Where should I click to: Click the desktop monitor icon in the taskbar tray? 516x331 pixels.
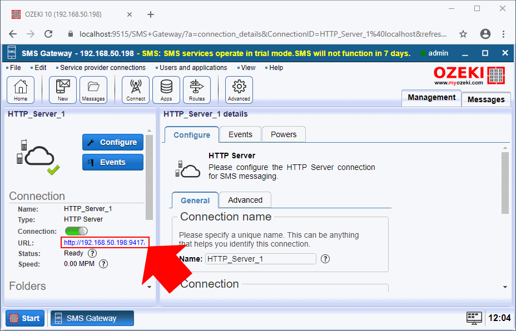coord(474,318)
